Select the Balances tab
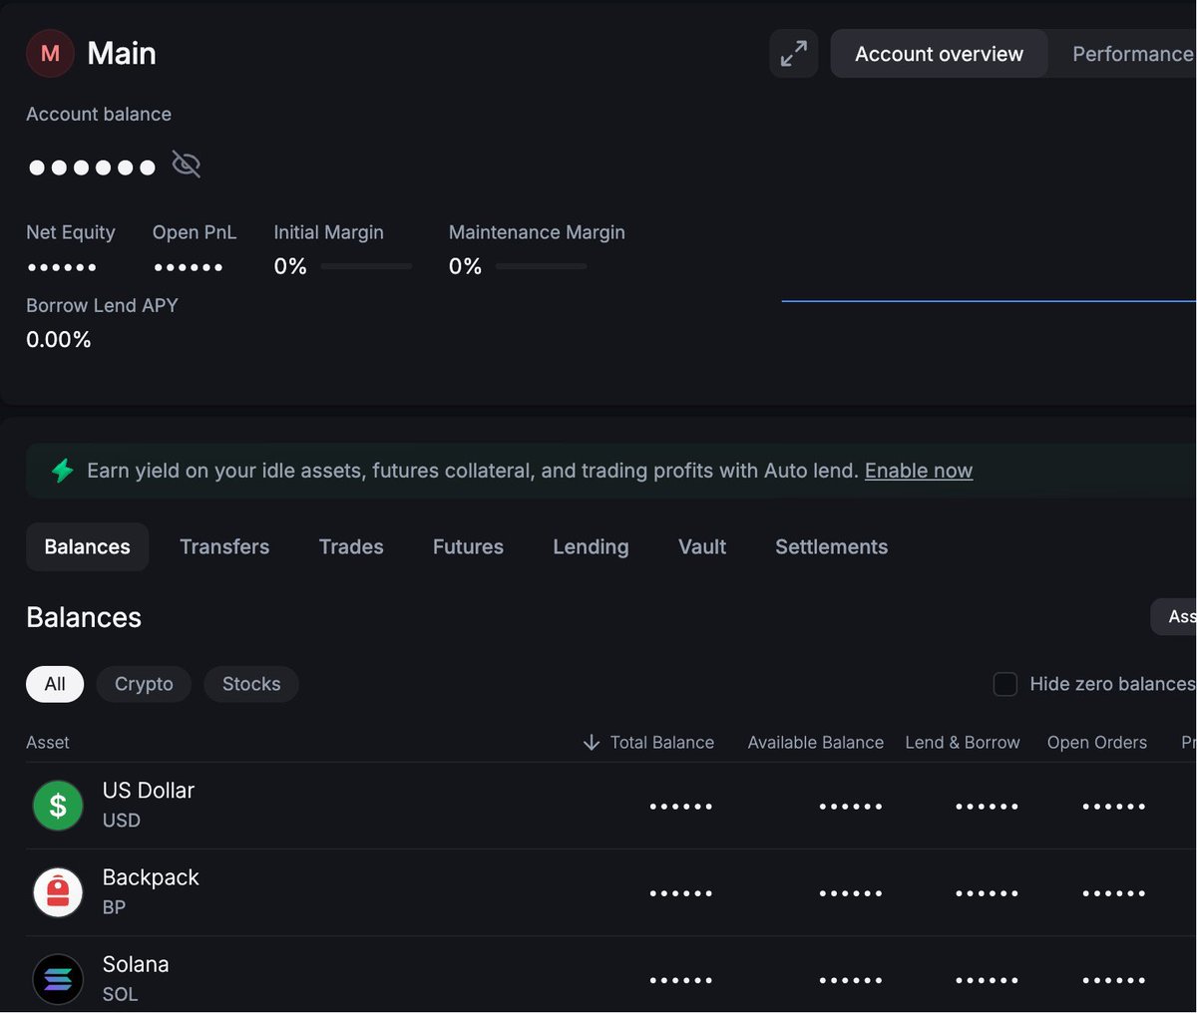This screenshot has width=1197, height=1013. pos(87,546)
